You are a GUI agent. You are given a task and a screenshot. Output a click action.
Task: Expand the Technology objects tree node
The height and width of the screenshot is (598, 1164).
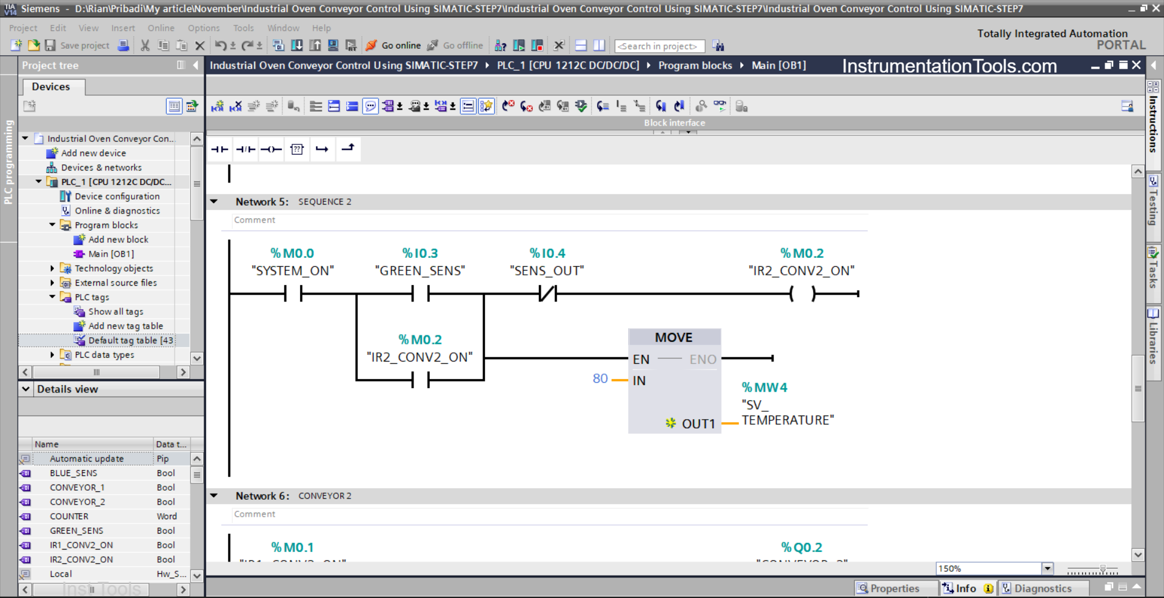click(52, 268)
